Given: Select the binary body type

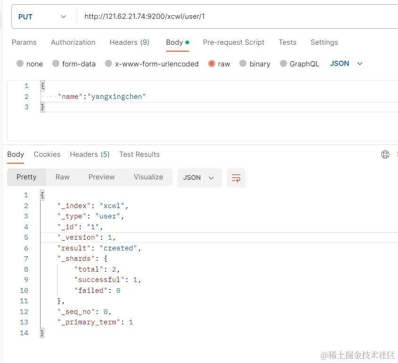Looking at the screenshot, I should tap(255, 64).
